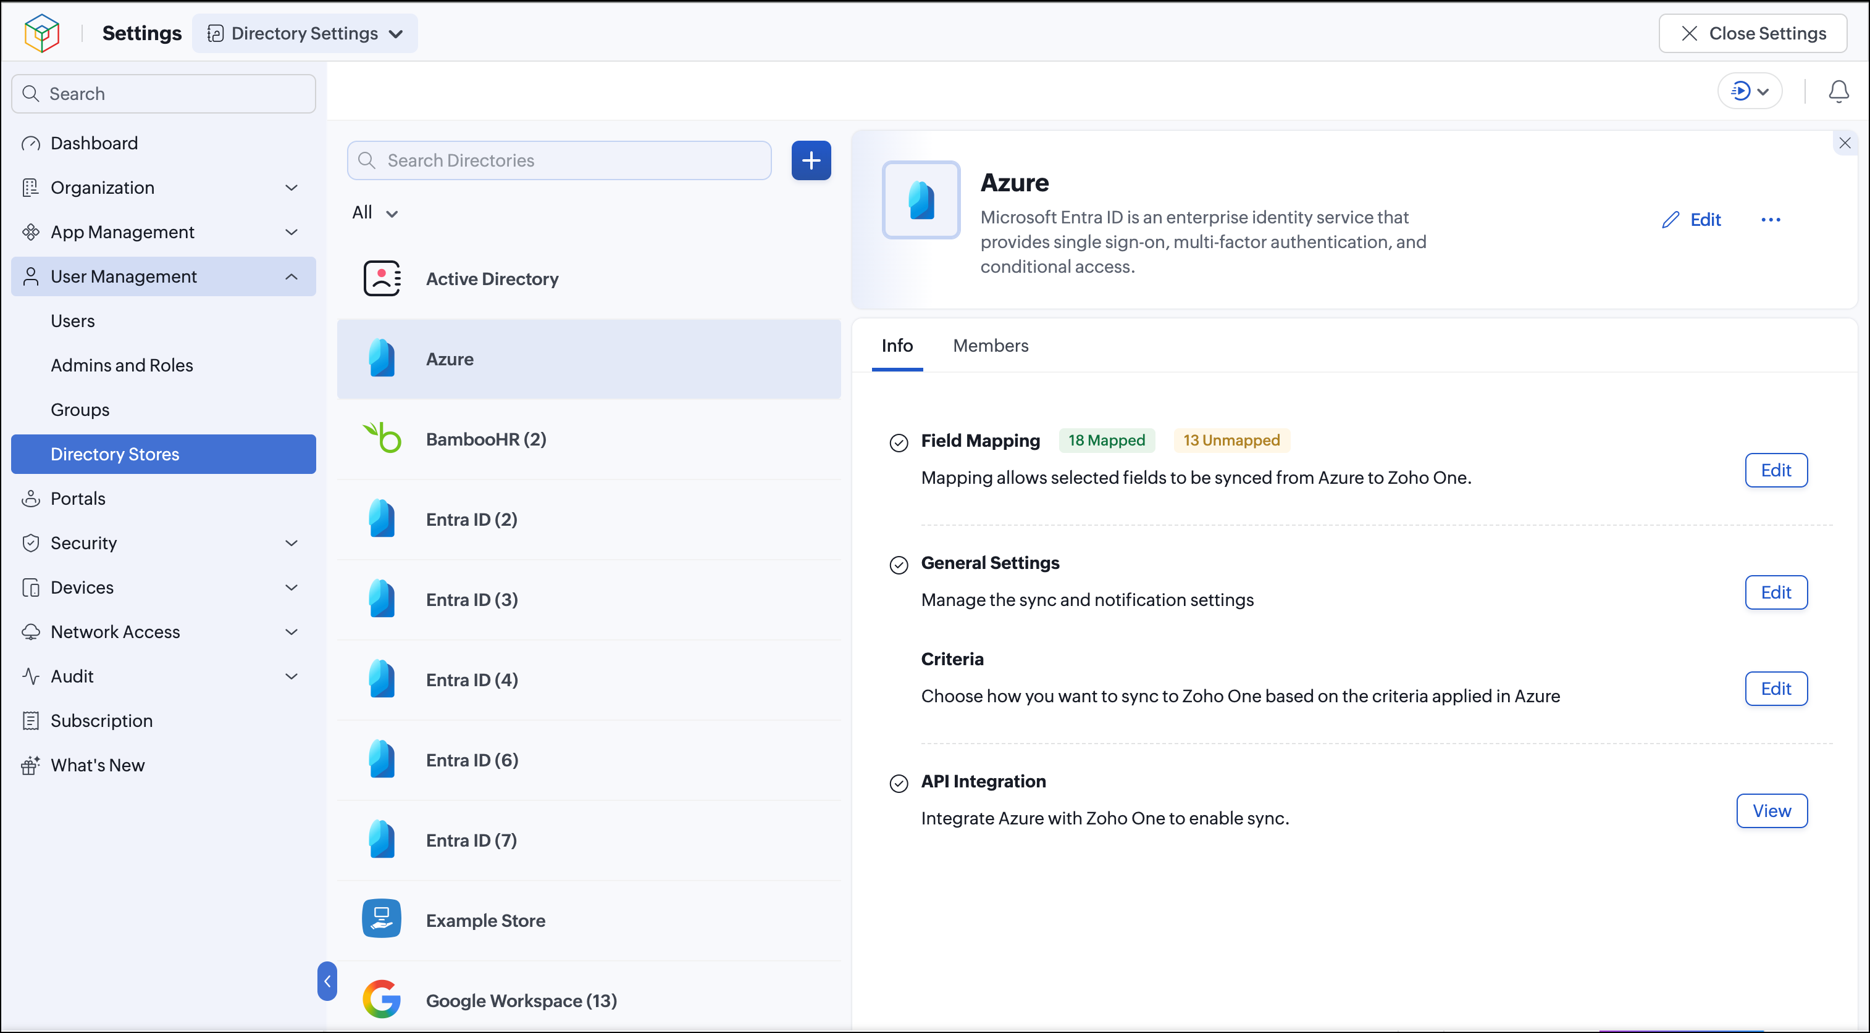Select the Info tab
The width and height of the screenshot is (1870, 1033).
click(897, 346)
